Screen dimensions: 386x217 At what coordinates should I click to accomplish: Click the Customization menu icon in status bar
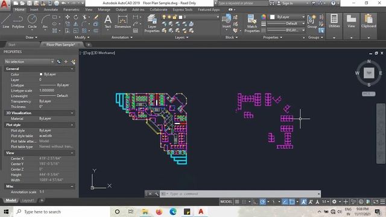pos(382,202)
